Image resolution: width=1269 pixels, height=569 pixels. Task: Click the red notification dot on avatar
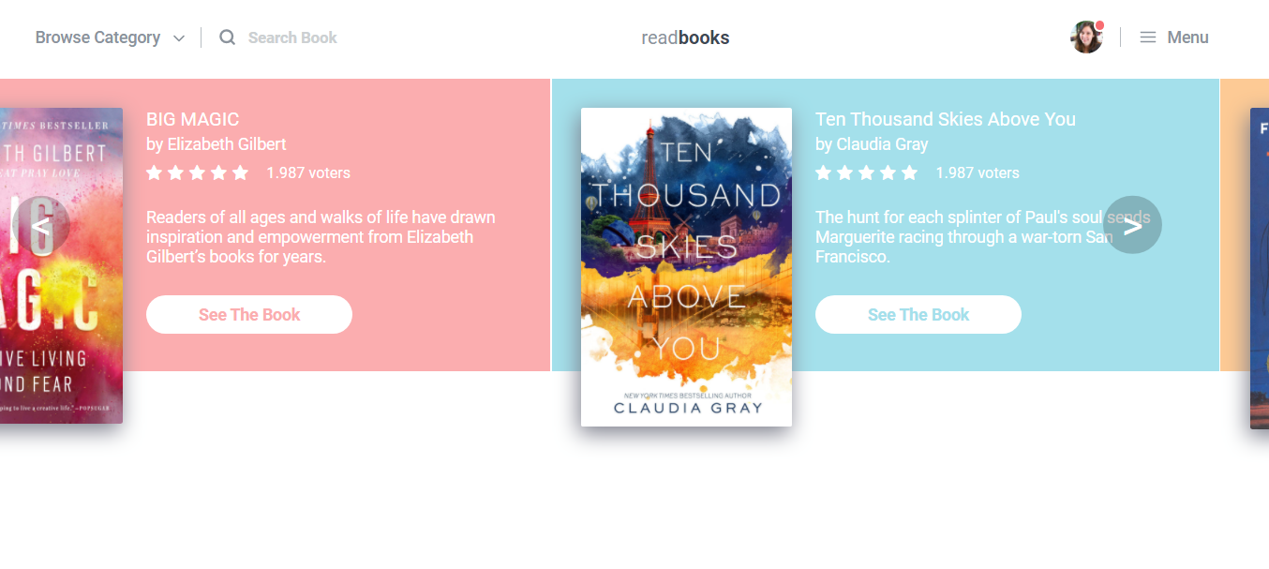[x=1099, y=25]
